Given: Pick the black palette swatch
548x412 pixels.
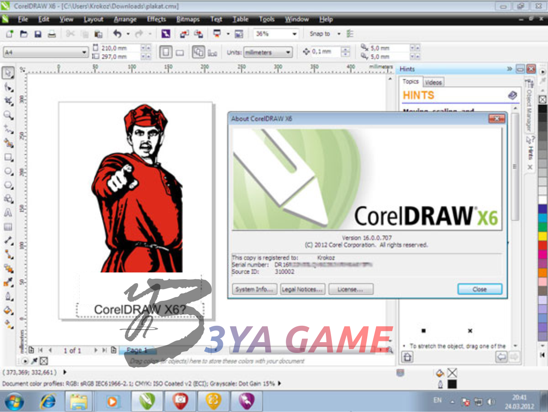Looking at the screenshot, I should pyautogui.click(x=543, y=109).
